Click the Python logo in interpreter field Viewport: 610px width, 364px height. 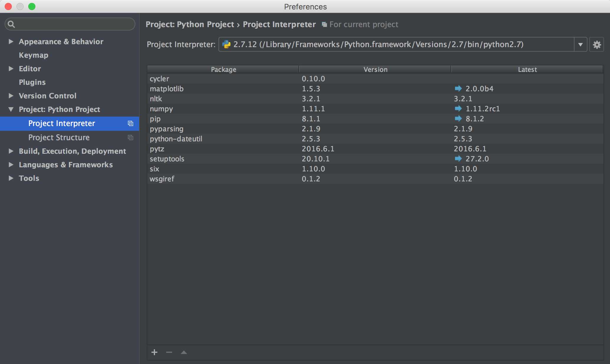(226, 44)
